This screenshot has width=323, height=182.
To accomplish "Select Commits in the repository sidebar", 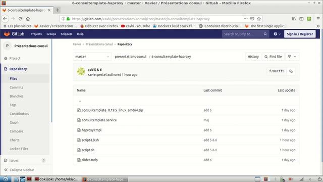I will [16, 87].
